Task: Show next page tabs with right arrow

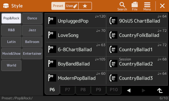Action: coord(143,91)
